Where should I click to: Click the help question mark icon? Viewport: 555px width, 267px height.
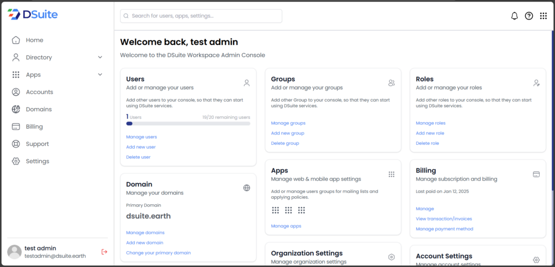click(529, 16)
